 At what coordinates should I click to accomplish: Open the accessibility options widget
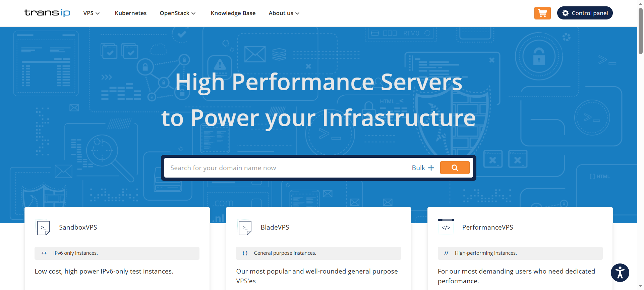click(620, 273)
